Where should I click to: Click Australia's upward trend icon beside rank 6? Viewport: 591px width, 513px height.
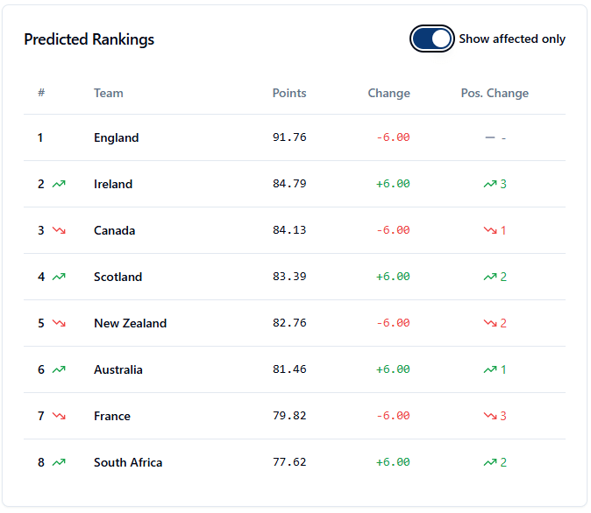59,369
